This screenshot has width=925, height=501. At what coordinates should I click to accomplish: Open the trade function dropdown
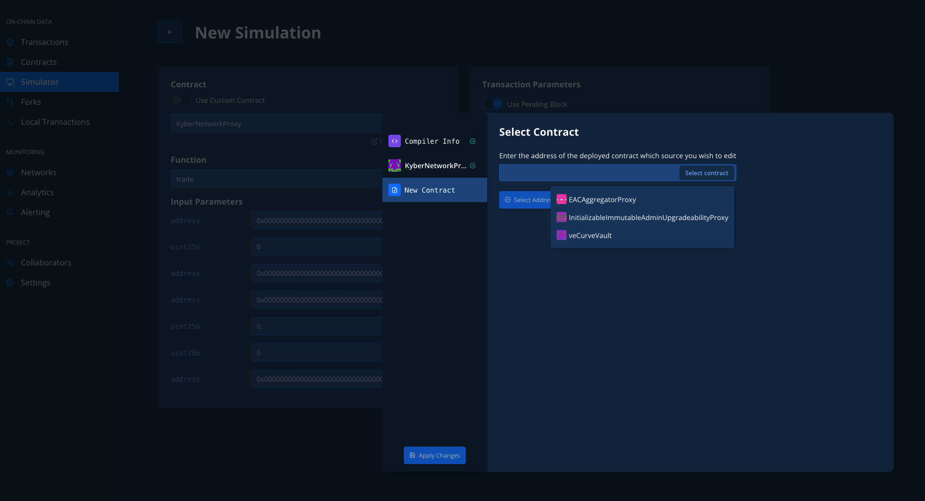coord(277,179)
